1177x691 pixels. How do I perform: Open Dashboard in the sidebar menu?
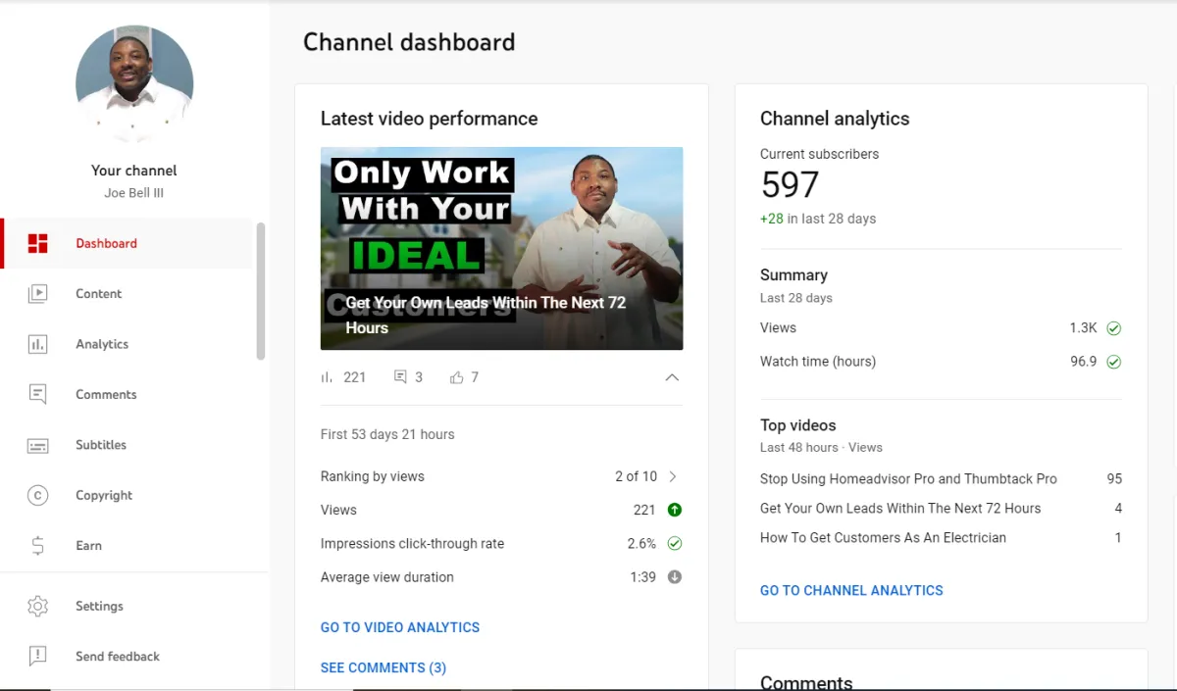click(x=128, y=243)
